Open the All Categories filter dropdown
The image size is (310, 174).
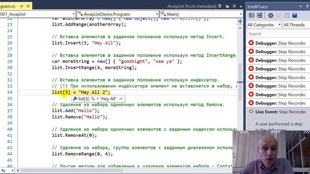pyautogui.click(x=264, y=25)
